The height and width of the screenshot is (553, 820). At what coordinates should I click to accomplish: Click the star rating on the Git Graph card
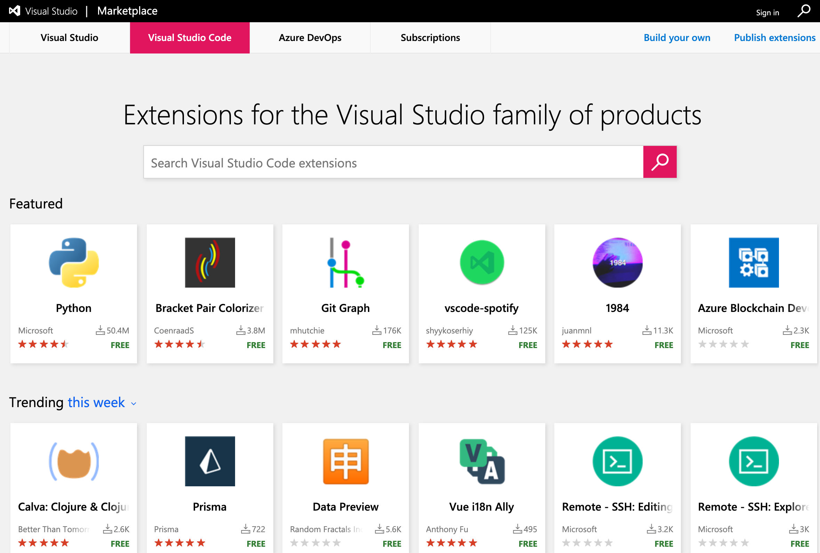click(315, 344)
